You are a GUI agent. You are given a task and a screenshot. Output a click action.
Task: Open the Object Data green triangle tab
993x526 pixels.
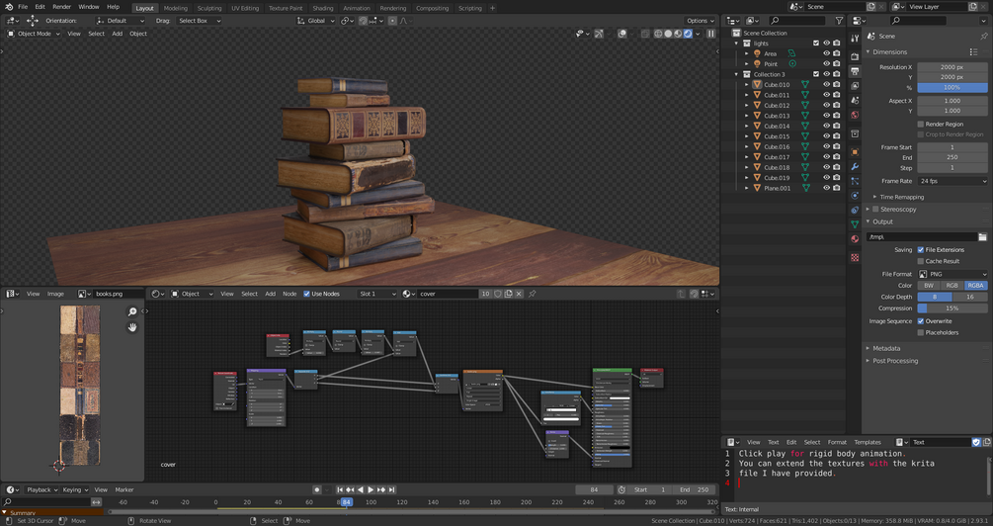tap(855, 223)
